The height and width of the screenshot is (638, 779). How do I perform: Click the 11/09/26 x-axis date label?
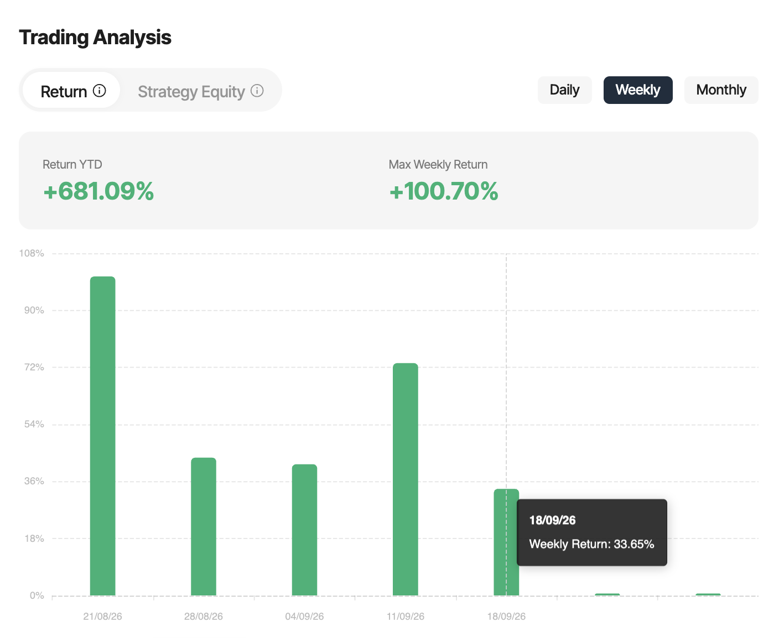tap(406, 616)
